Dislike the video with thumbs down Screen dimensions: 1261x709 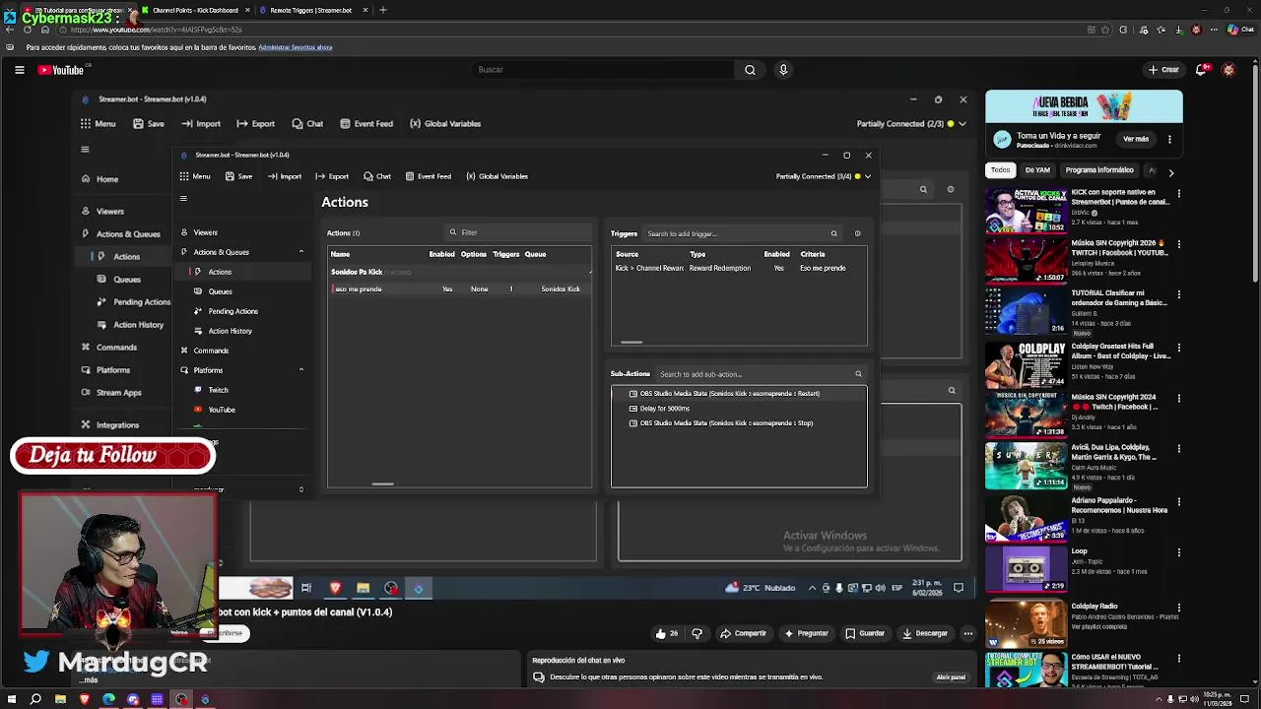tap(697, 633)
